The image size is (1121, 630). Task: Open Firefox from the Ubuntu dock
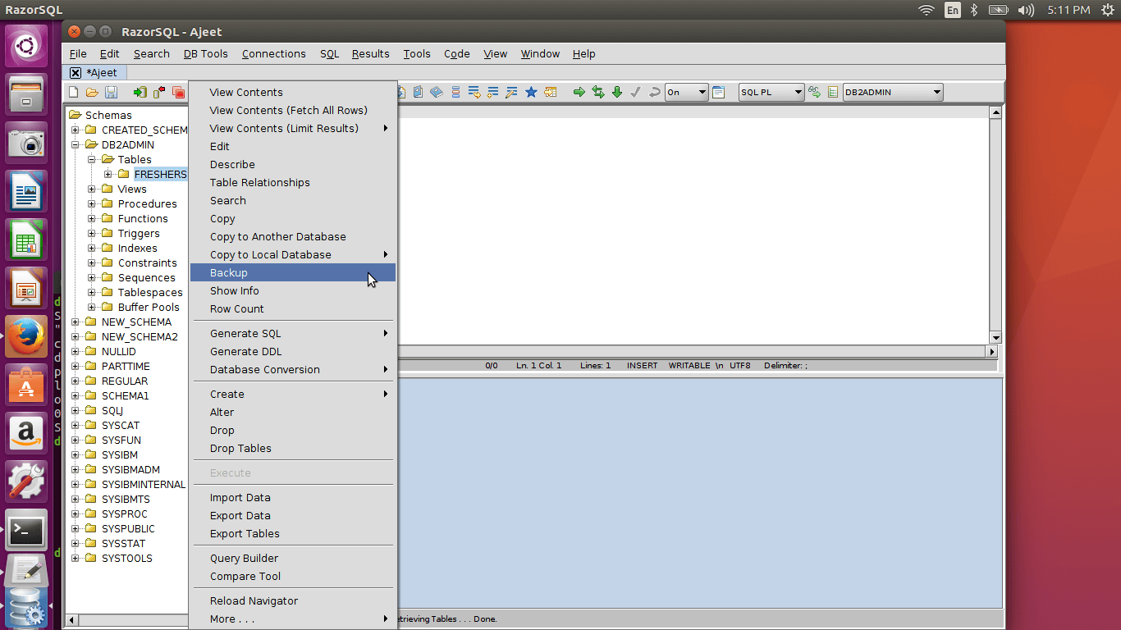click(26, 336)
